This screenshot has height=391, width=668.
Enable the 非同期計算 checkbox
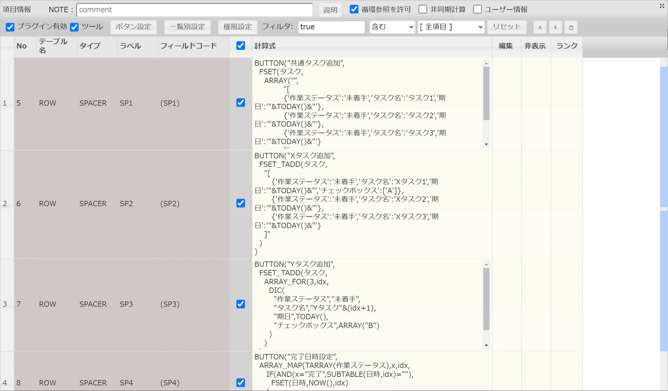[x=423, y=9]
